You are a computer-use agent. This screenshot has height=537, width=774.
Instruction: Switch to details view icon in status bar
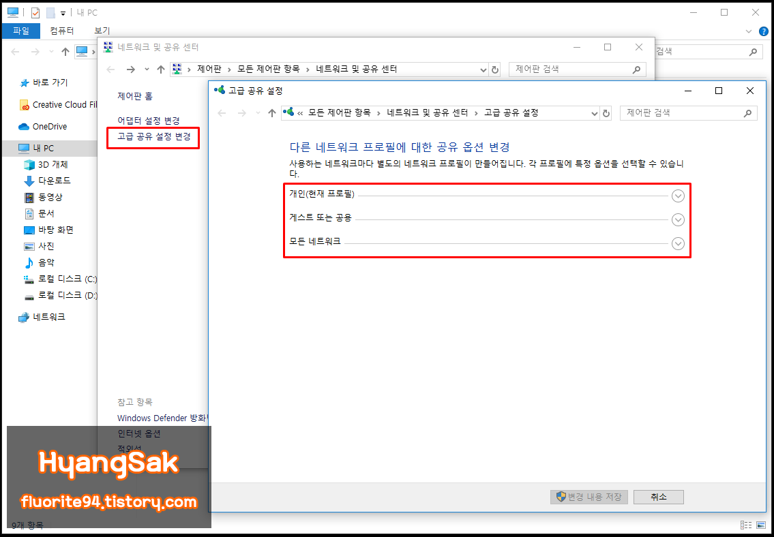pos(746,525)
